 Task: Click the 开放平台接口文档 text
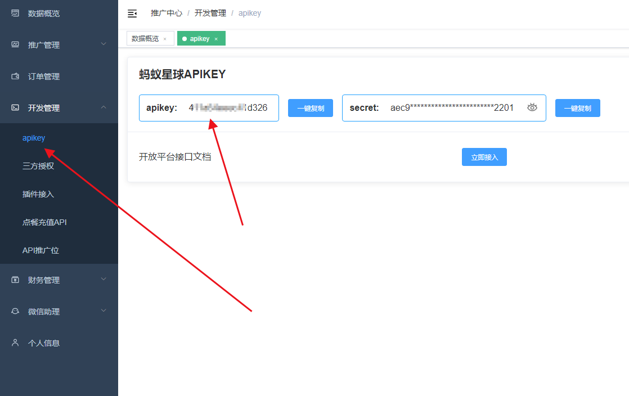pyautogui.click(x=175, y=157)
